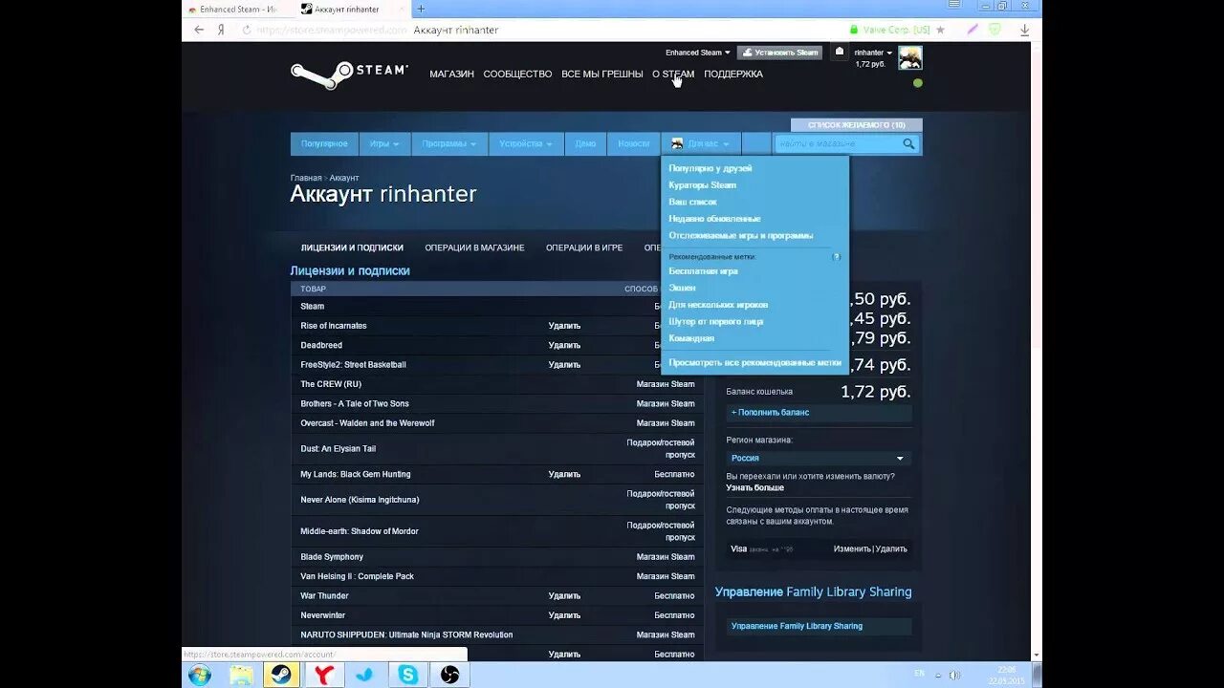Click the search magnifier icon

click(908, 144)
